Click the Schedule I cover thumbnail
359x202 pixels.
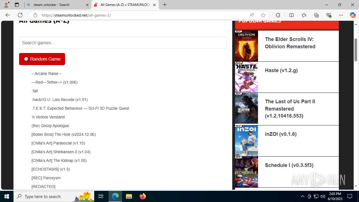pos(247,172)
